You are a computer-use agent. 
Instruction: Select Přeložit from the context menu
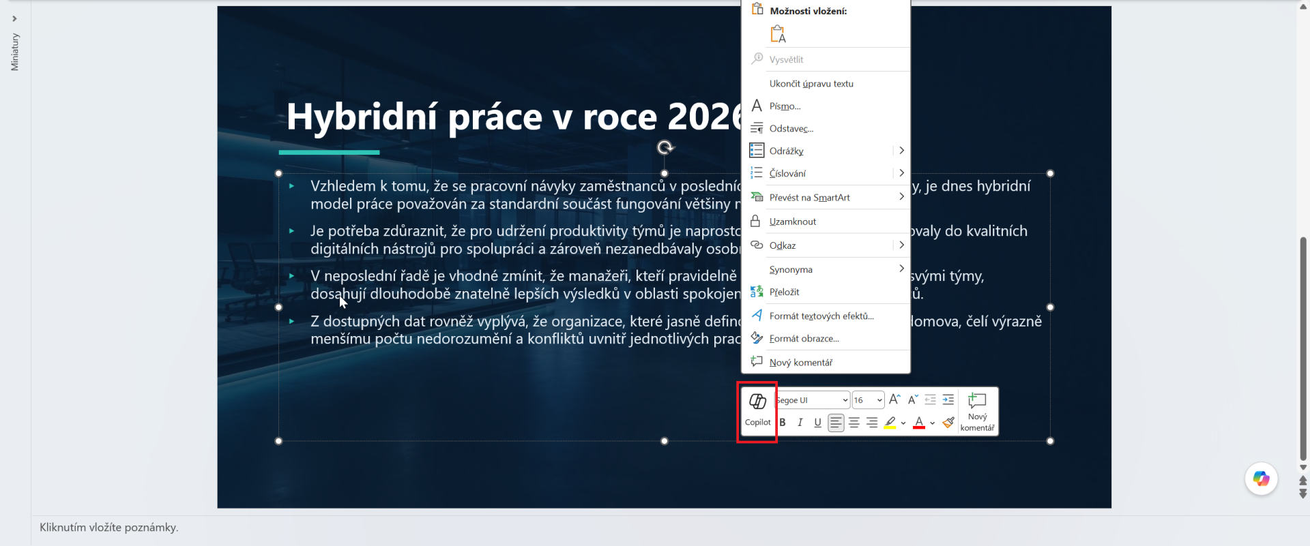pyautogui.click(x=826, y=292)
